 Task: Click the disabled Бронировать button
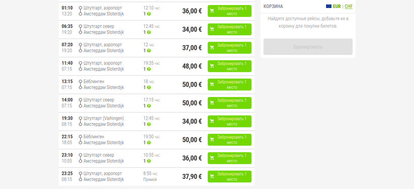coord(308,47)
